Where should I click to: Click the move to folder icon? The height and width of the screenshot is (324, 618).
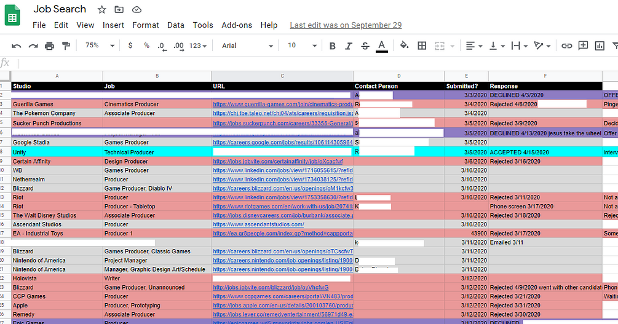[119, 9]
